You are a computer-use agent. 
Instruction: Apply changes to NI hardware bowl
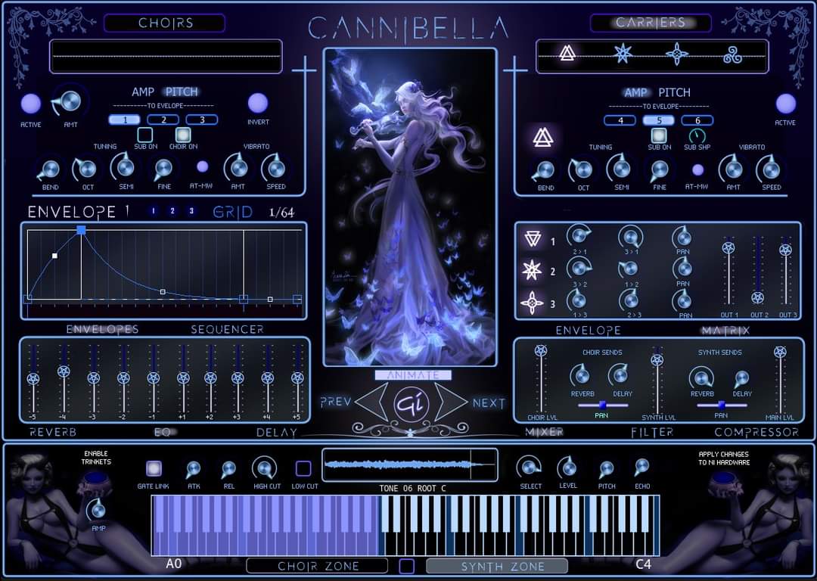(x=724, y=479)
